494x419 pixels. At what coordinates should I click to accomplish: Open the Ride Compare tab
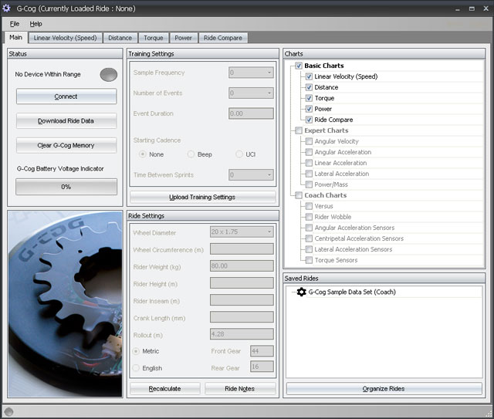[222, 38]
